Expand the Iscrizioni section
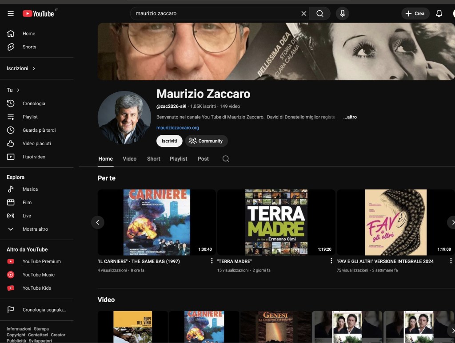The image size is (455, 343). pos(21,68)
